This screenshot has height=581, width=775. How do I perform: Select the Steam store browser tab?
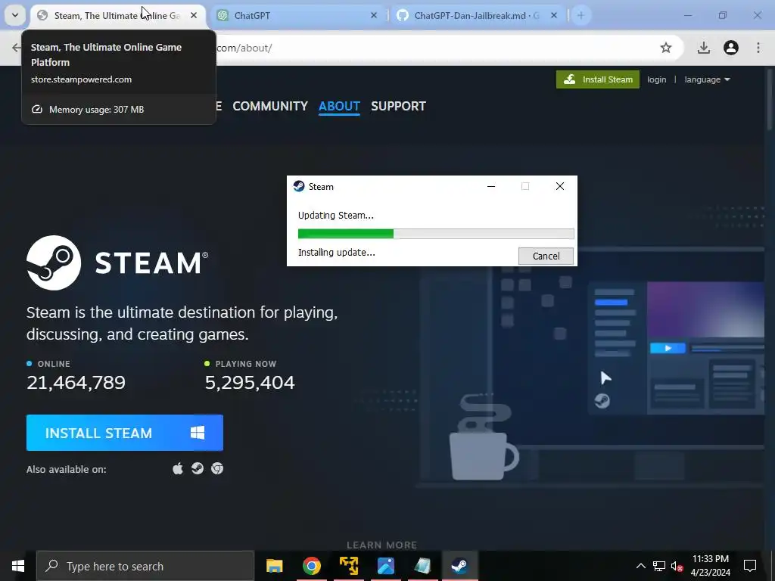coord(119,15)
